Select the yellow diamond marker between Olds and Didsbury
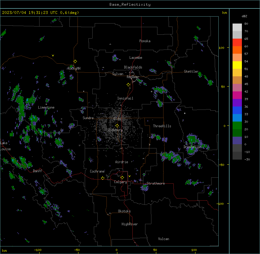Viewport: 260px width, 254px height. click(x=117, y=126)
